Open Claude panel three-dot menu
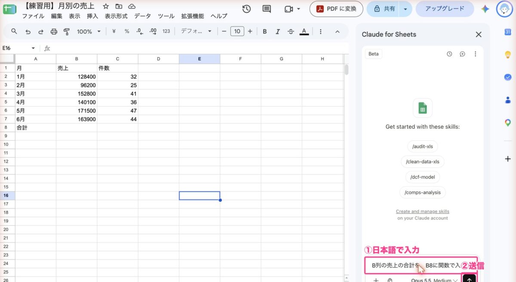This screenshot has width=516, height=282. pos(475,54)
